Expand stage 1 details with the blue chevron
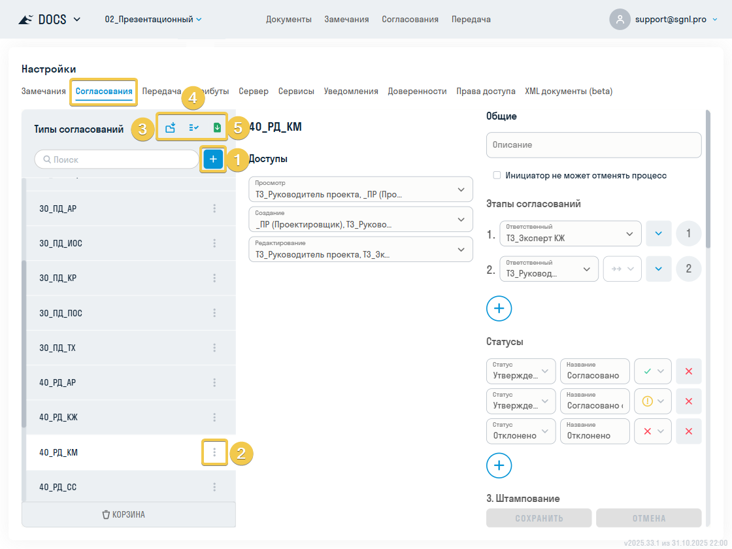The width and height of the screenshot is (732, 549). (x=658, y=233)
